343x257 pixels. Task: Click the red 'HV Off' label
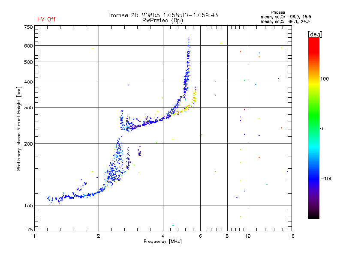[46, 19]
